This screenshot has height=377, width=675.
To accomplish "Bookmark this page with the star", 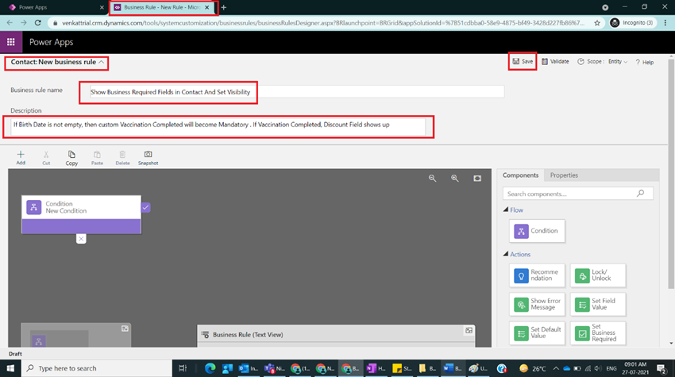I will [x=597, y=23].
